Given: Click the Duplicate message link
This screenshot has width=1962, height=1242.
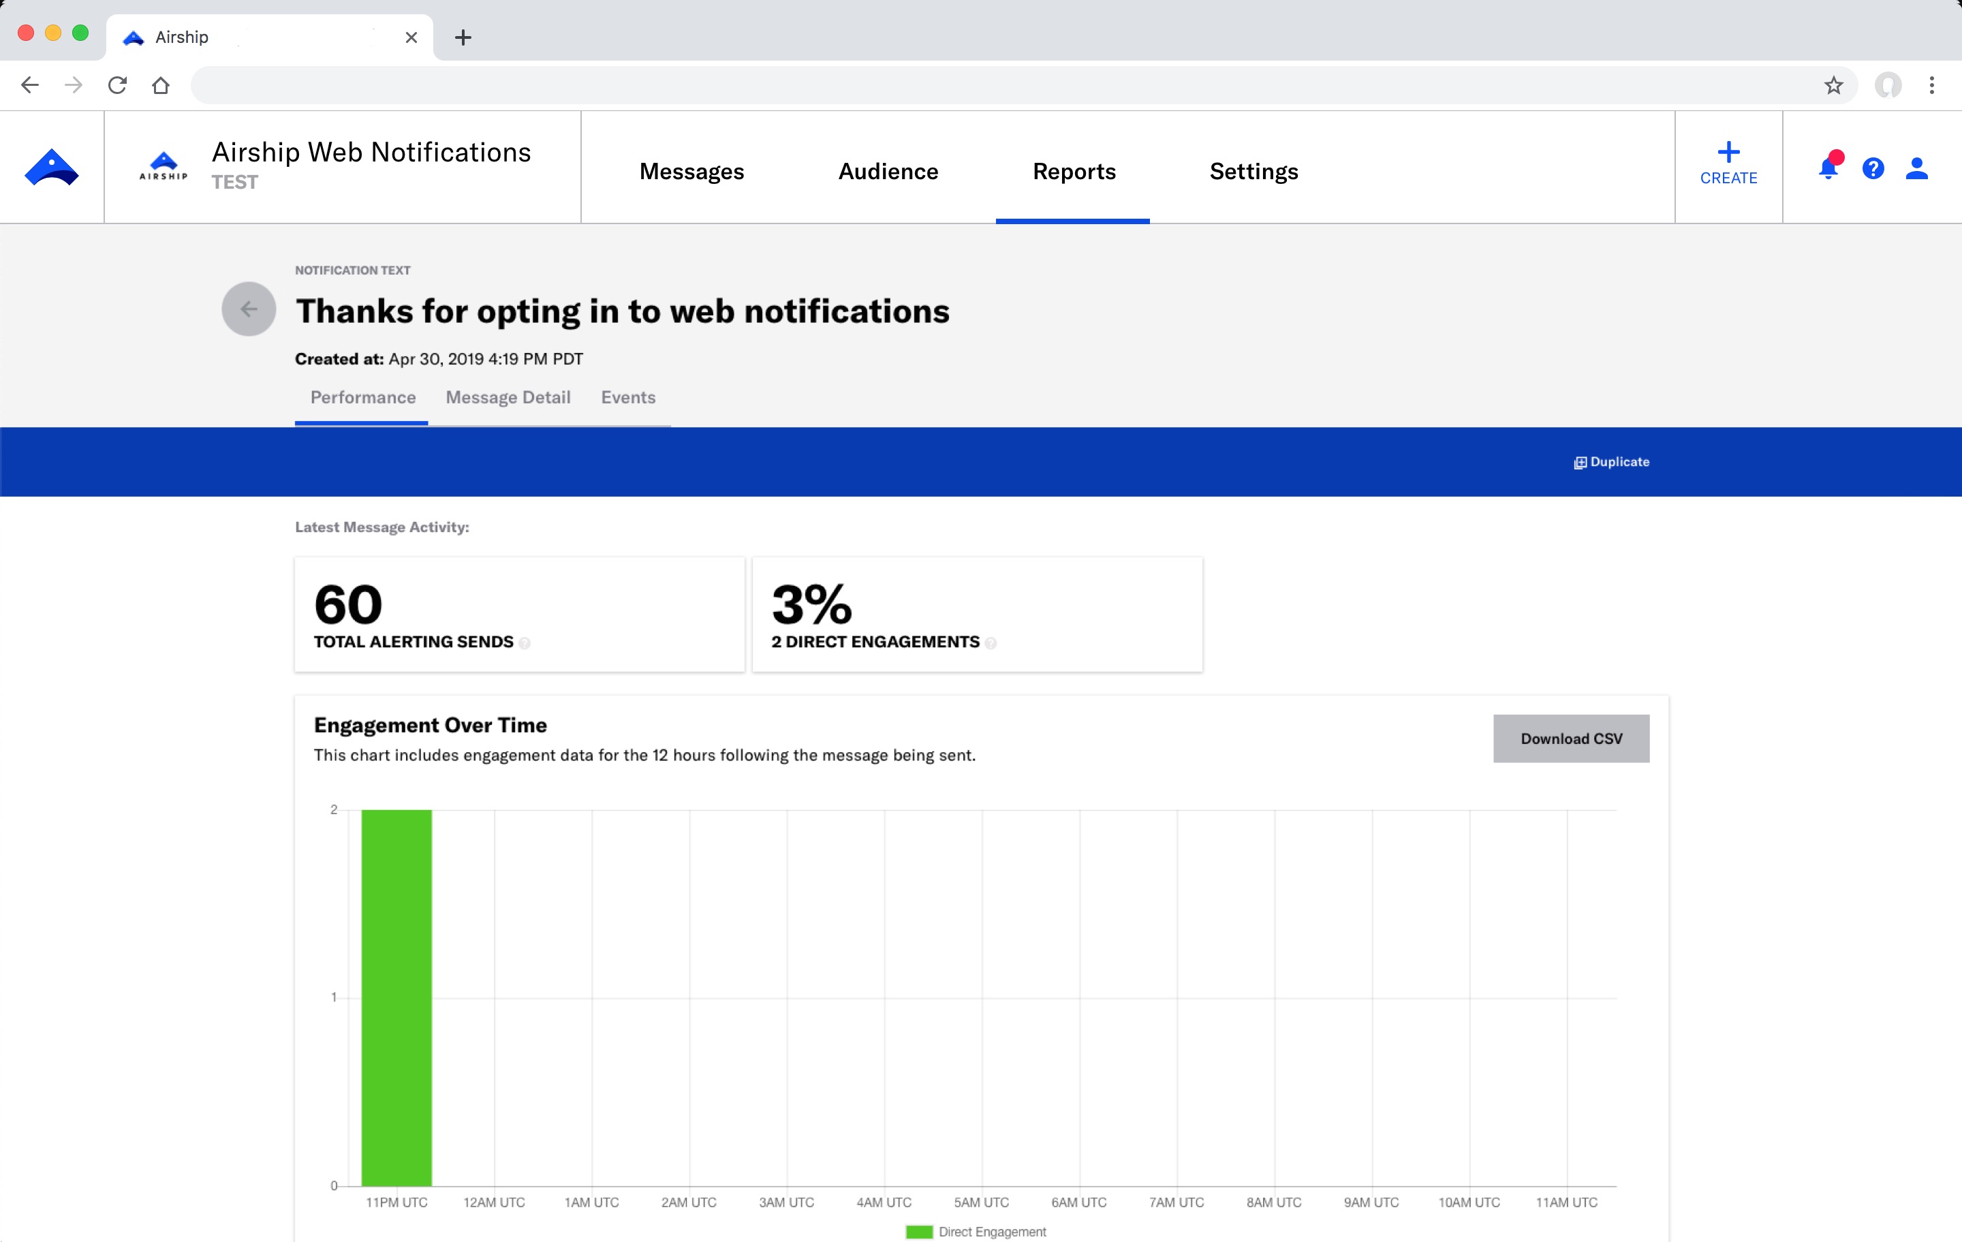Looking at the screenshot, I should pyautogui.click(x=1611, y=462).
